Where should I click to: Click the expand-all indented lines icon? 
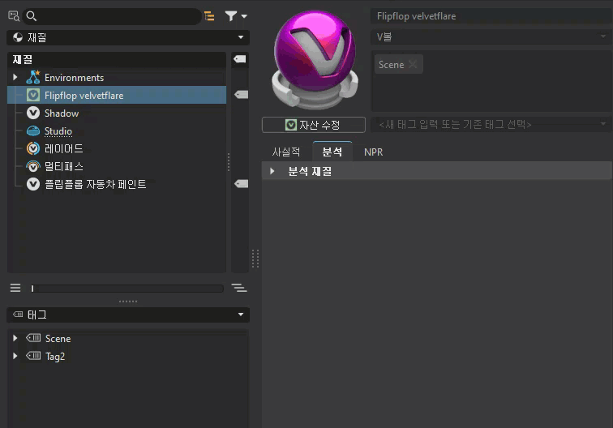pos(239,288)
